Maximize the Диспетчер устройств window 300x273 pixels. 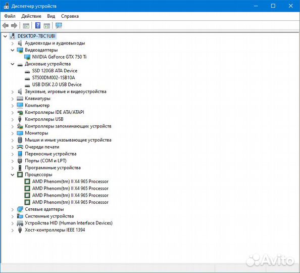tap(273, 6)
